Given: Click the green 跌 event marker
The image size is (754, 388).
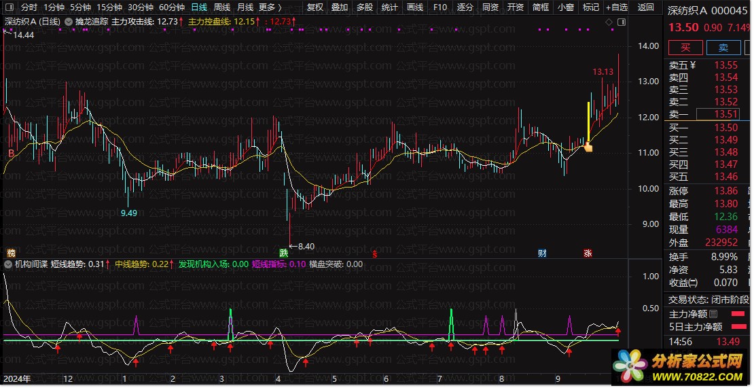Looking at the screenshot, I should tap(283, 253).
